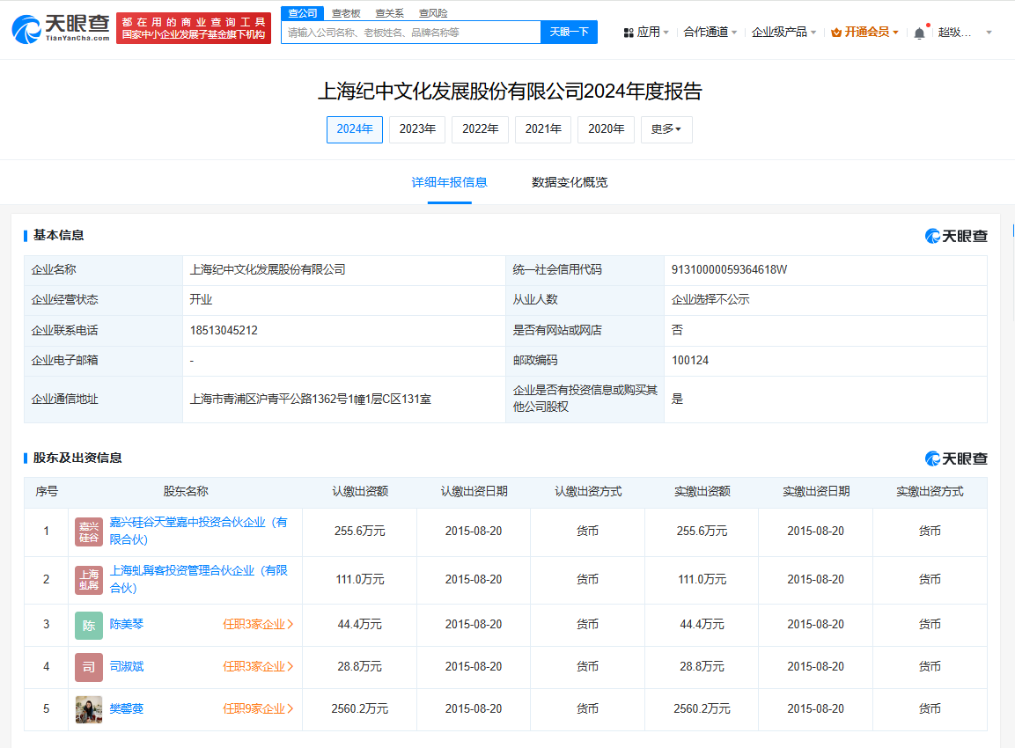1015x748 pixels.
Task: Expand the 合作通道 dropdown
Action: (x=710, y=33)
